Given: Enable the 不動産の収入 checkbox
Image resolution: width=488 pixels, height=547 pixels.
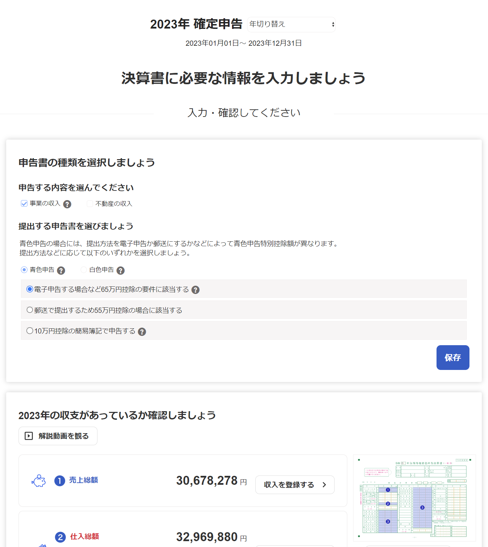Looking at the screenshot, I should (x=90, y=204).
